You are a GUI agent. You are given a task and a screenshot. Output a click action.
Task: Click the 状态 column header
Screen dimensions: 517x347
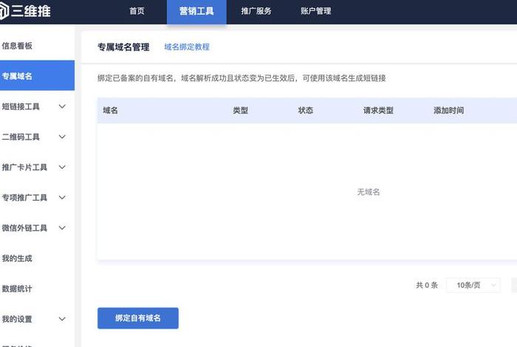click(305, 111)
